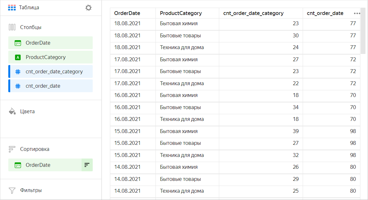Click the OrderDate table column header
This screenshot has width=368, height=200.
pyautogui.click(x=127, y=13)
